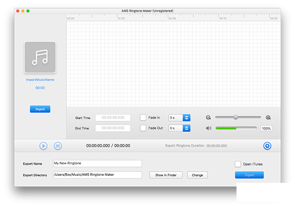Click the green volume level slider
The width and height of the screenshot is (295, 207).
236,128
